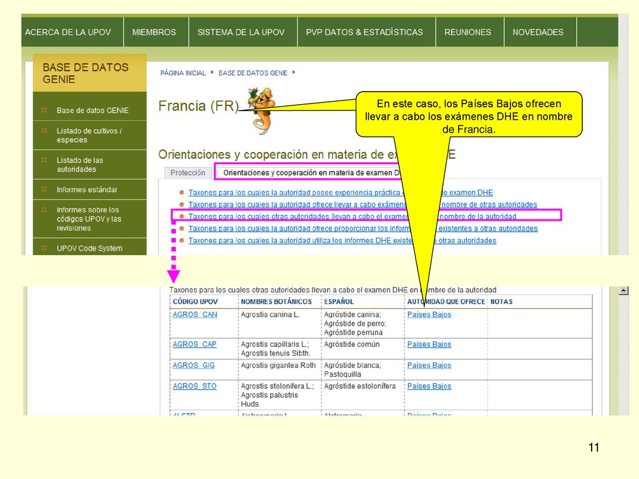Click Países Bajos in AGROS_CAN row

click(429, 314)
